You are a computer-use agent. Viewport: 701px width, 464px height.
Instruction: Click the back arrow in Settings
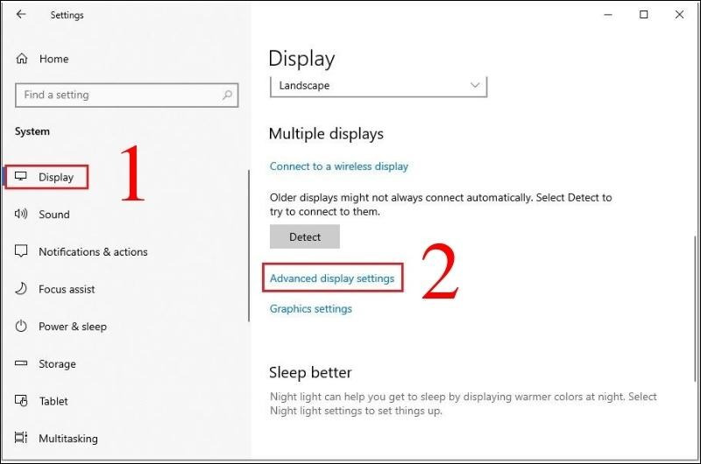pos(21,15)
